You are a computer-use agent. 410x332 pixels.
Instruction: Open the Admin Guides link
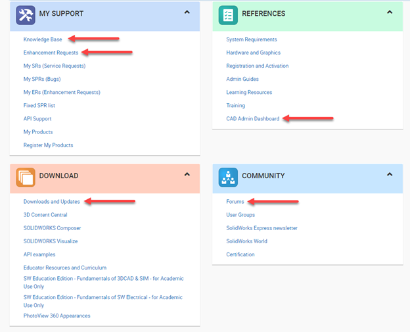click(242, 79)
